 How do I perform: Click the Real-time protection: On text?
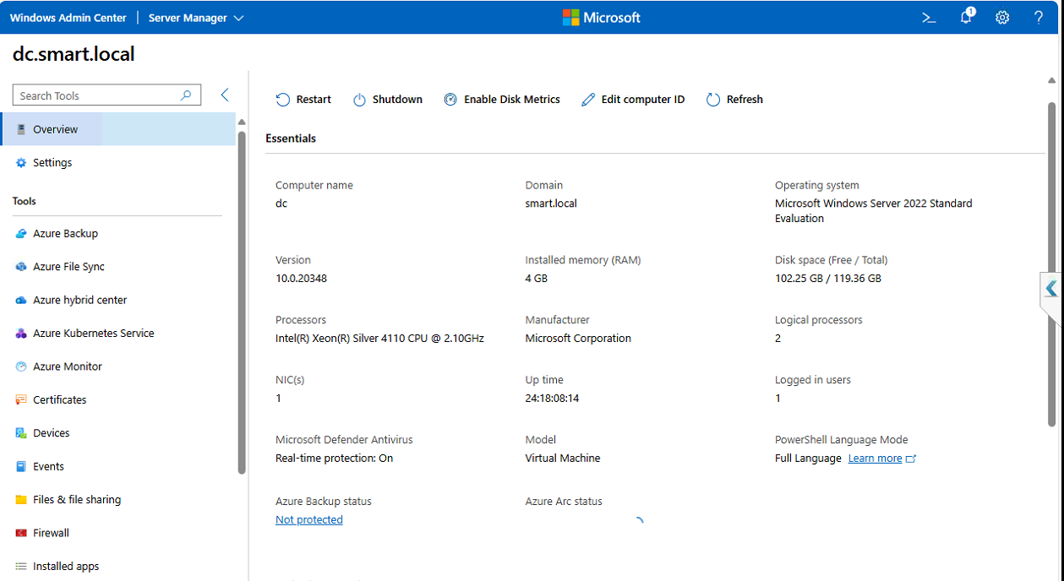coord(334,459)
